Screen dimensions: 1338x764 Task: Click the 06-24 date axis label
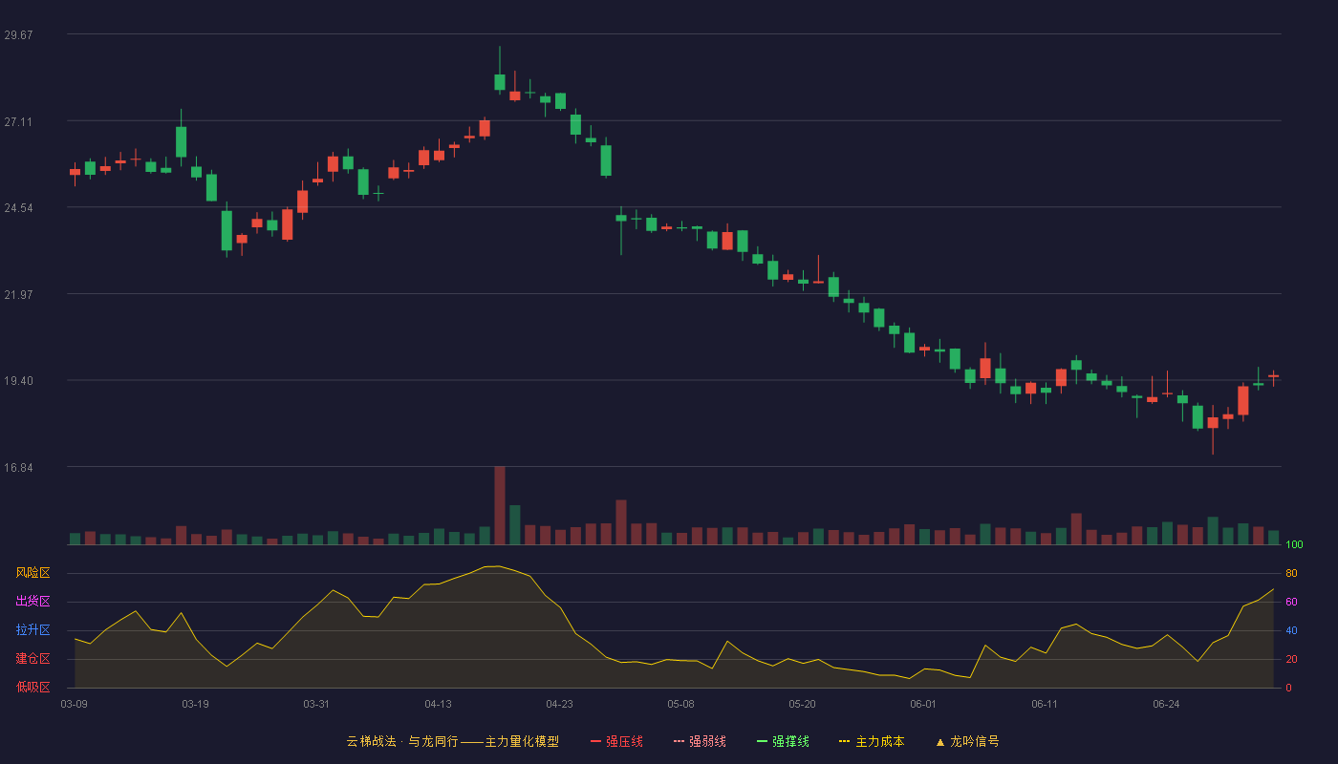click(x=1166, y=704)
